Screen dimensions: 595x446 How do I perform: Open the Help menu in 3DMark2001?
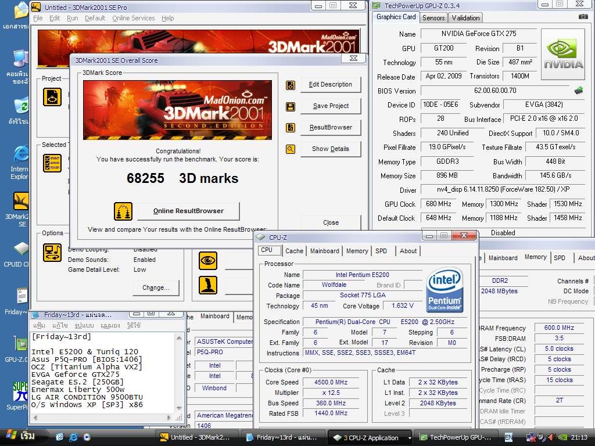pos(168,18)
